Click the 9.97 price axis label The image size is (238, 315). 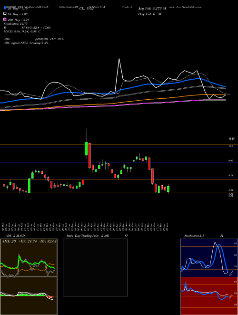(x=231, y=161)
